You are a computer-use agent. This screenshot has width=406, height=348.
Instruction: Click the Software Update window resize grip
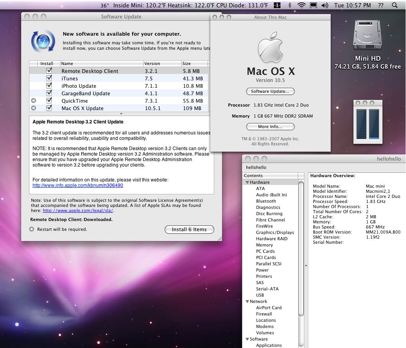220,239
